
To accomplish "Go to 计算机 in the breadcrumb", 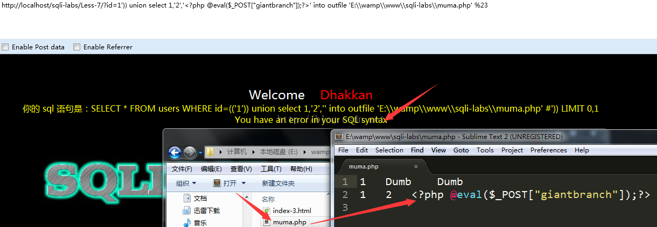I will (x=237, y=153).
